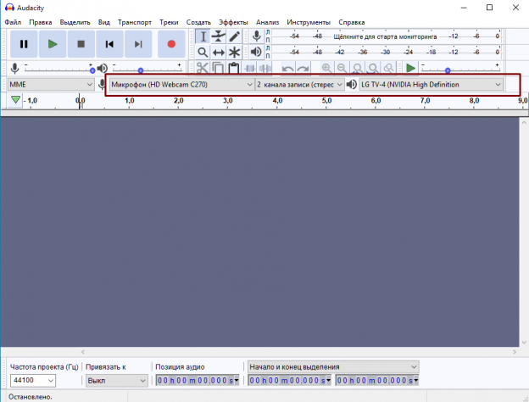This screenshot has height=402, width=529.
Task: Open the Привязать к dropdown showing Выкл
Action: [116, 381]
